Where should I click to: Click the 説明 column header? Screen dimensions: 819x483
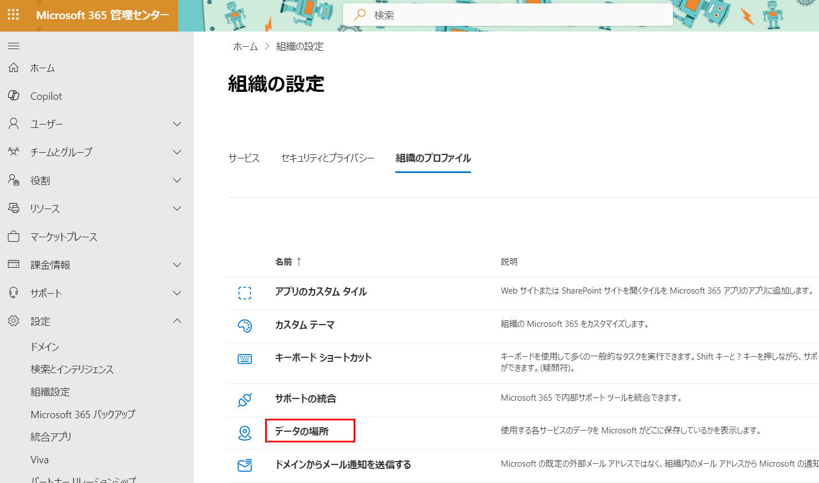pyautogui.click(x=509, y=262)
